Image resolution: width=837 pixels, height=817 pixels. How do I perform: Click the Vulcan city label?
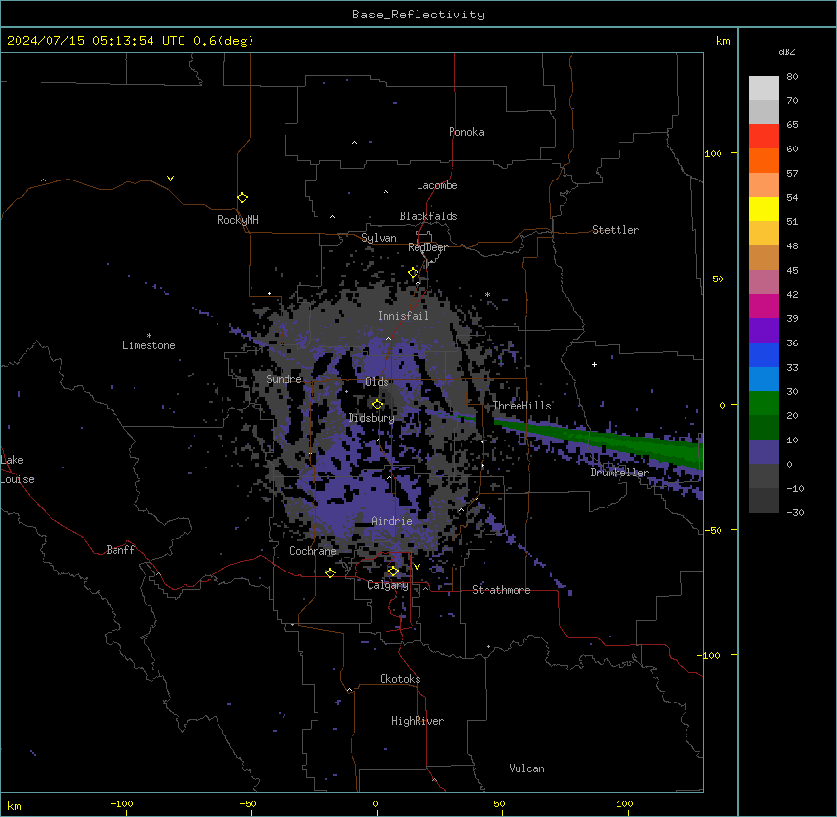point(527,768)
